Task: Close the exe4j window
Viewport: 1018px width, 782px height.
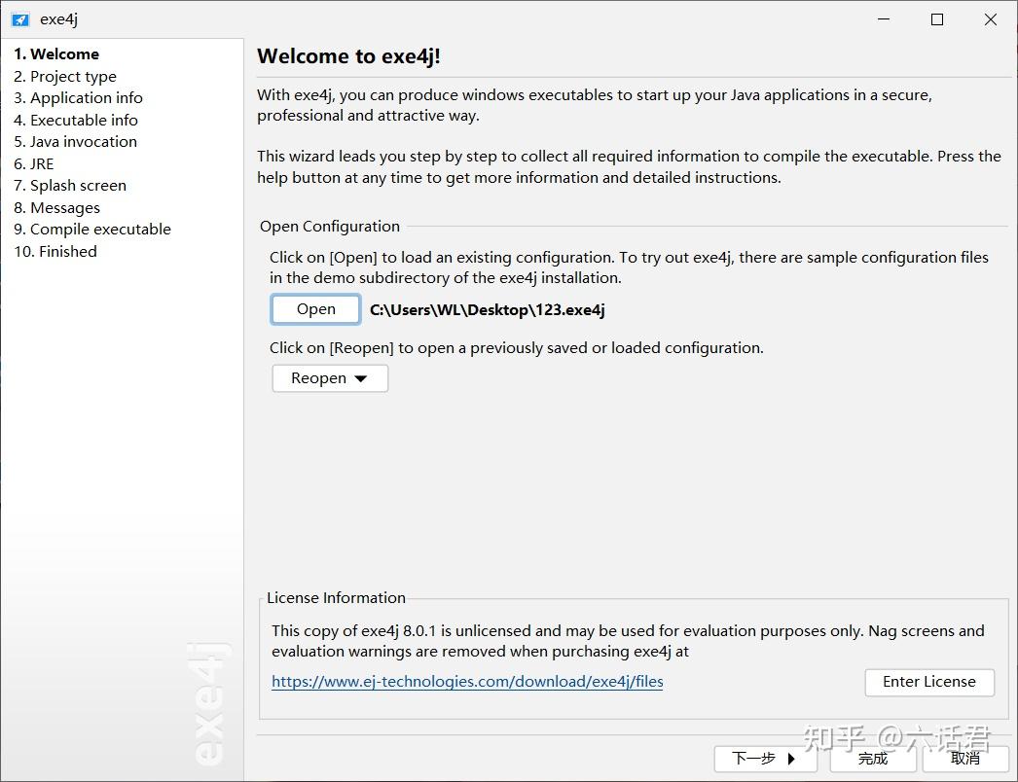Action: (x=990, y=19)
